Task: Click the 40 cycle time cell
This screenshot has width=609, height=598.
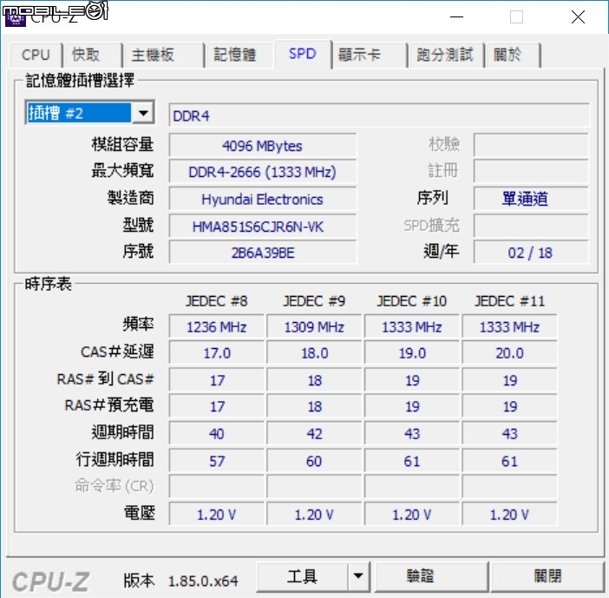Action: [217, 434]
